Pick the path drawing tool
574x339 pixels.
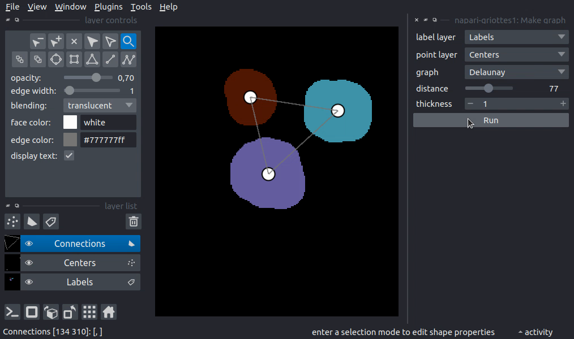(128, 59)
